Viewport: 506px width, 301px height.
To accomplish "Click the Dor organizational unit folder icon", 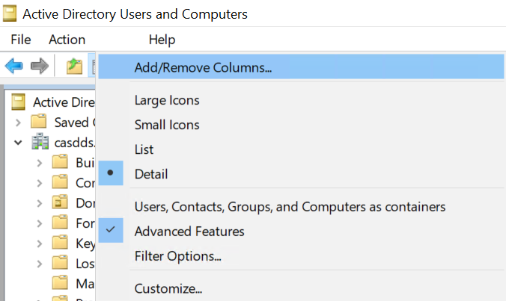I will [x=60, y=202].
